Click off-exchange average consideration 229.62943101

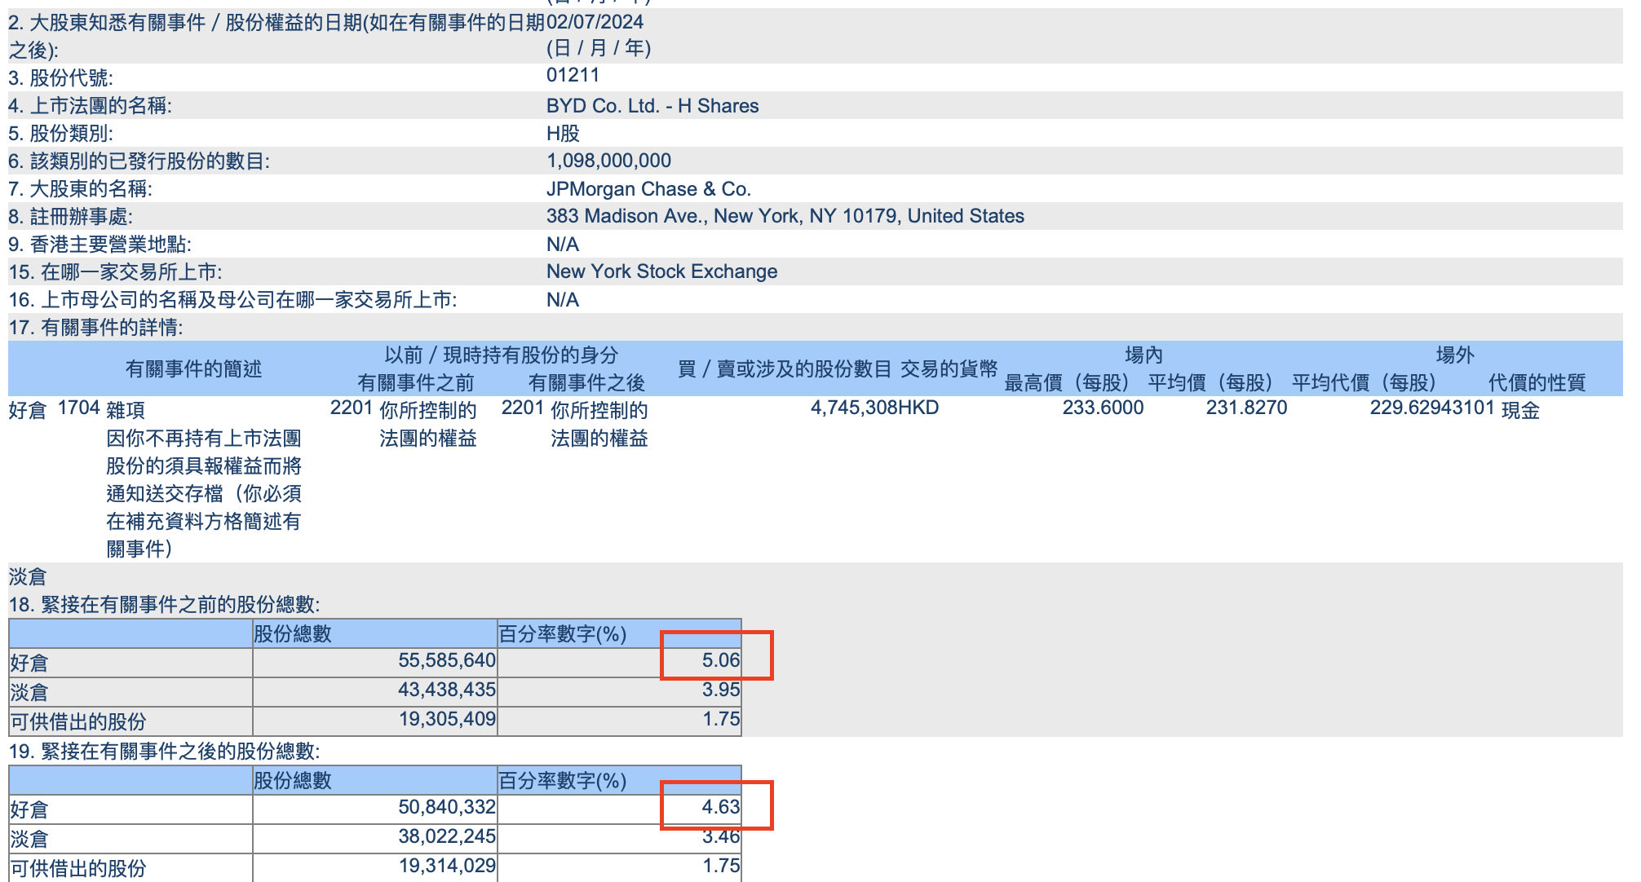(x=1431, y=408)
